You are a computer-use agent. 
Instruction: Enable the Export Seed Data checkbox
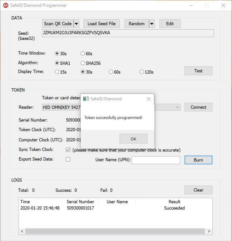point(68,159)
